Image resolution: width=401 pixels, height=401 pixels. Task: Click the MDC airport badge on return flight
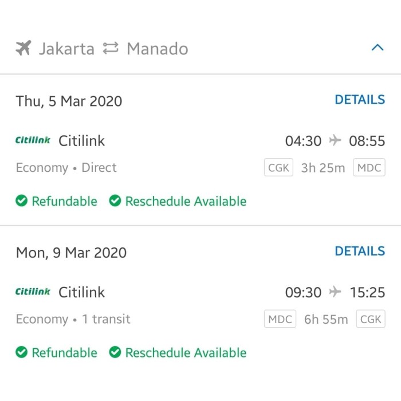click(280, 319)
